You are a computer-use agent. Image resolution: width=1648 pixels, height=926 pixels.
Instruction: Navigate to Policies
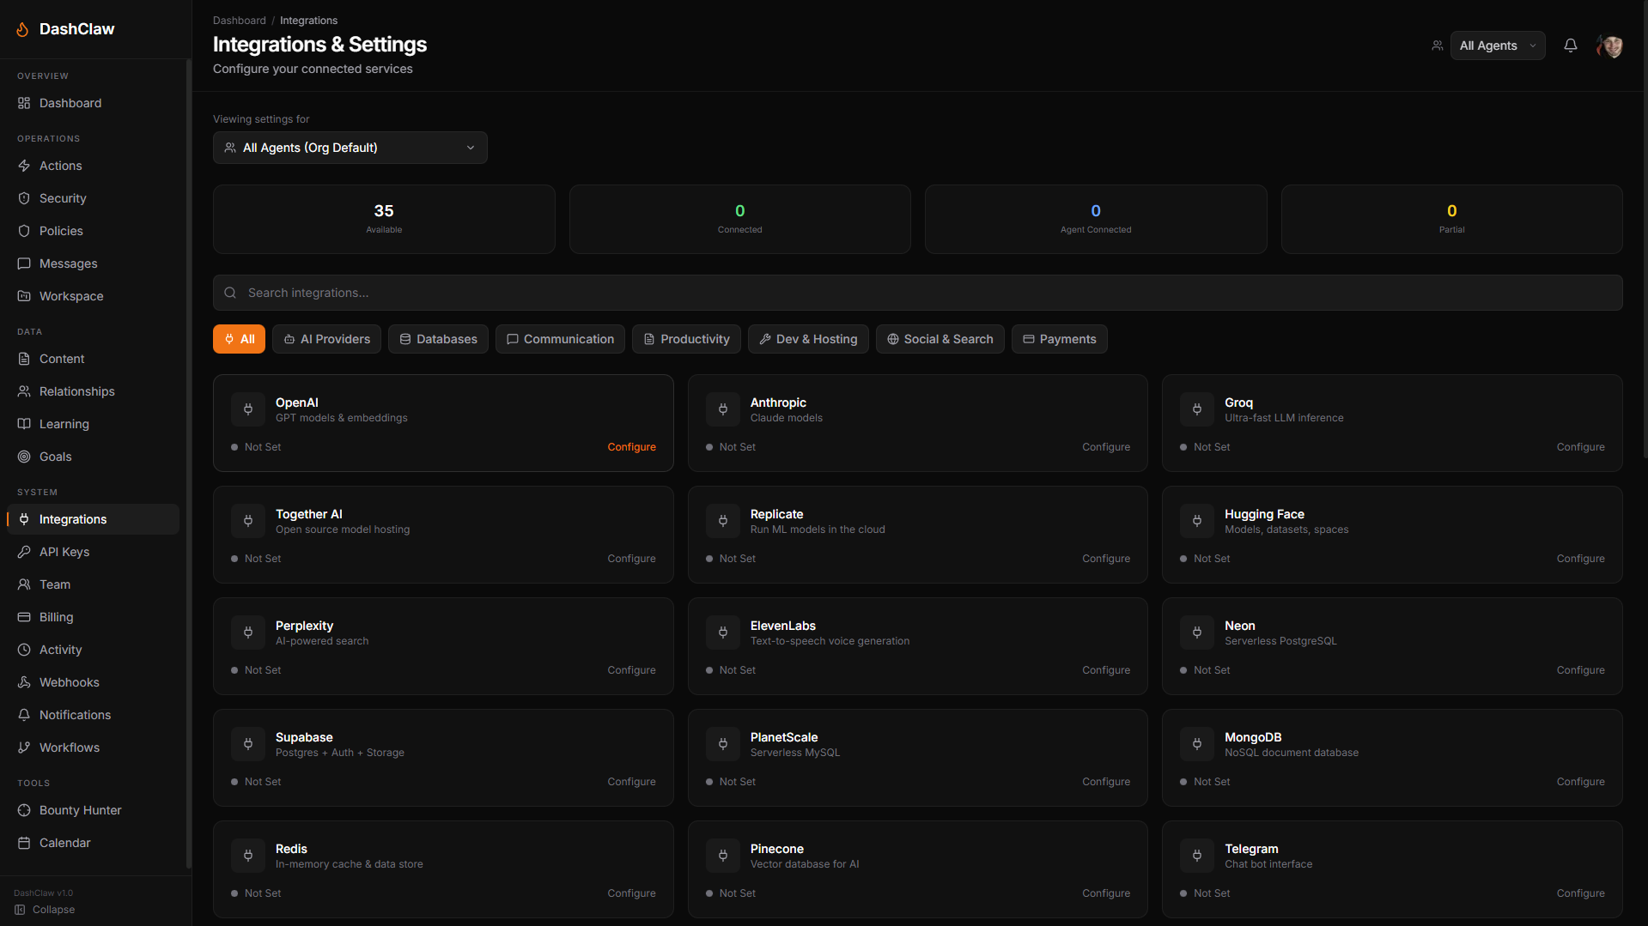(x=93, y=231)
